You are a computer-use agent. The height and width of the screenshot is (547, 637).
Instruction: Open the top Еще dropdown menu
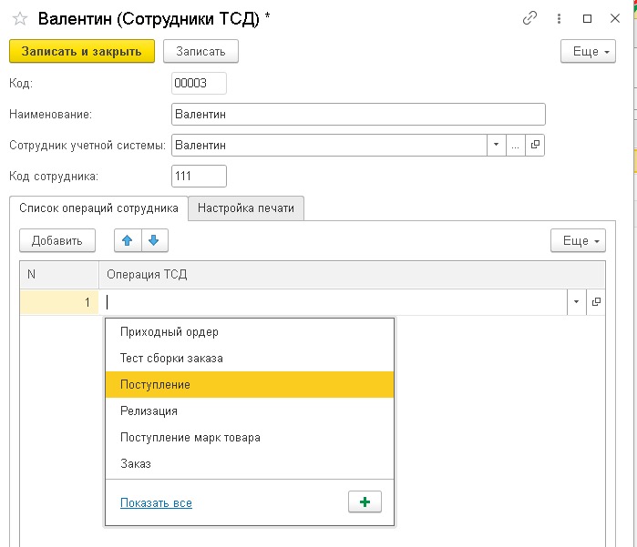(x=588, y=51)
